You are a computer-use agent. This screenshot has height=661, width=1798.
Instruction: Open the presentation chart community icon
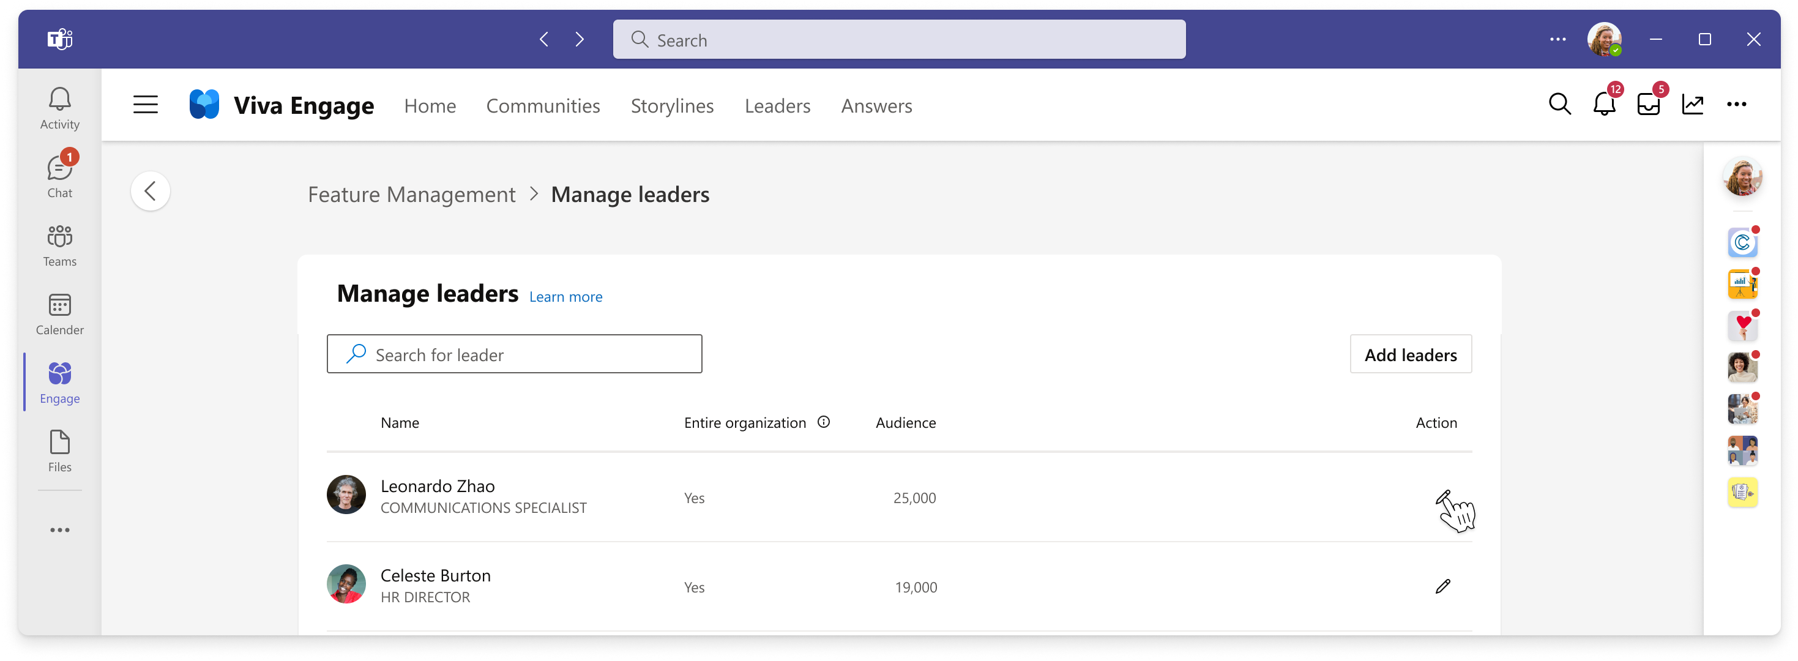tap(1742, 283)
